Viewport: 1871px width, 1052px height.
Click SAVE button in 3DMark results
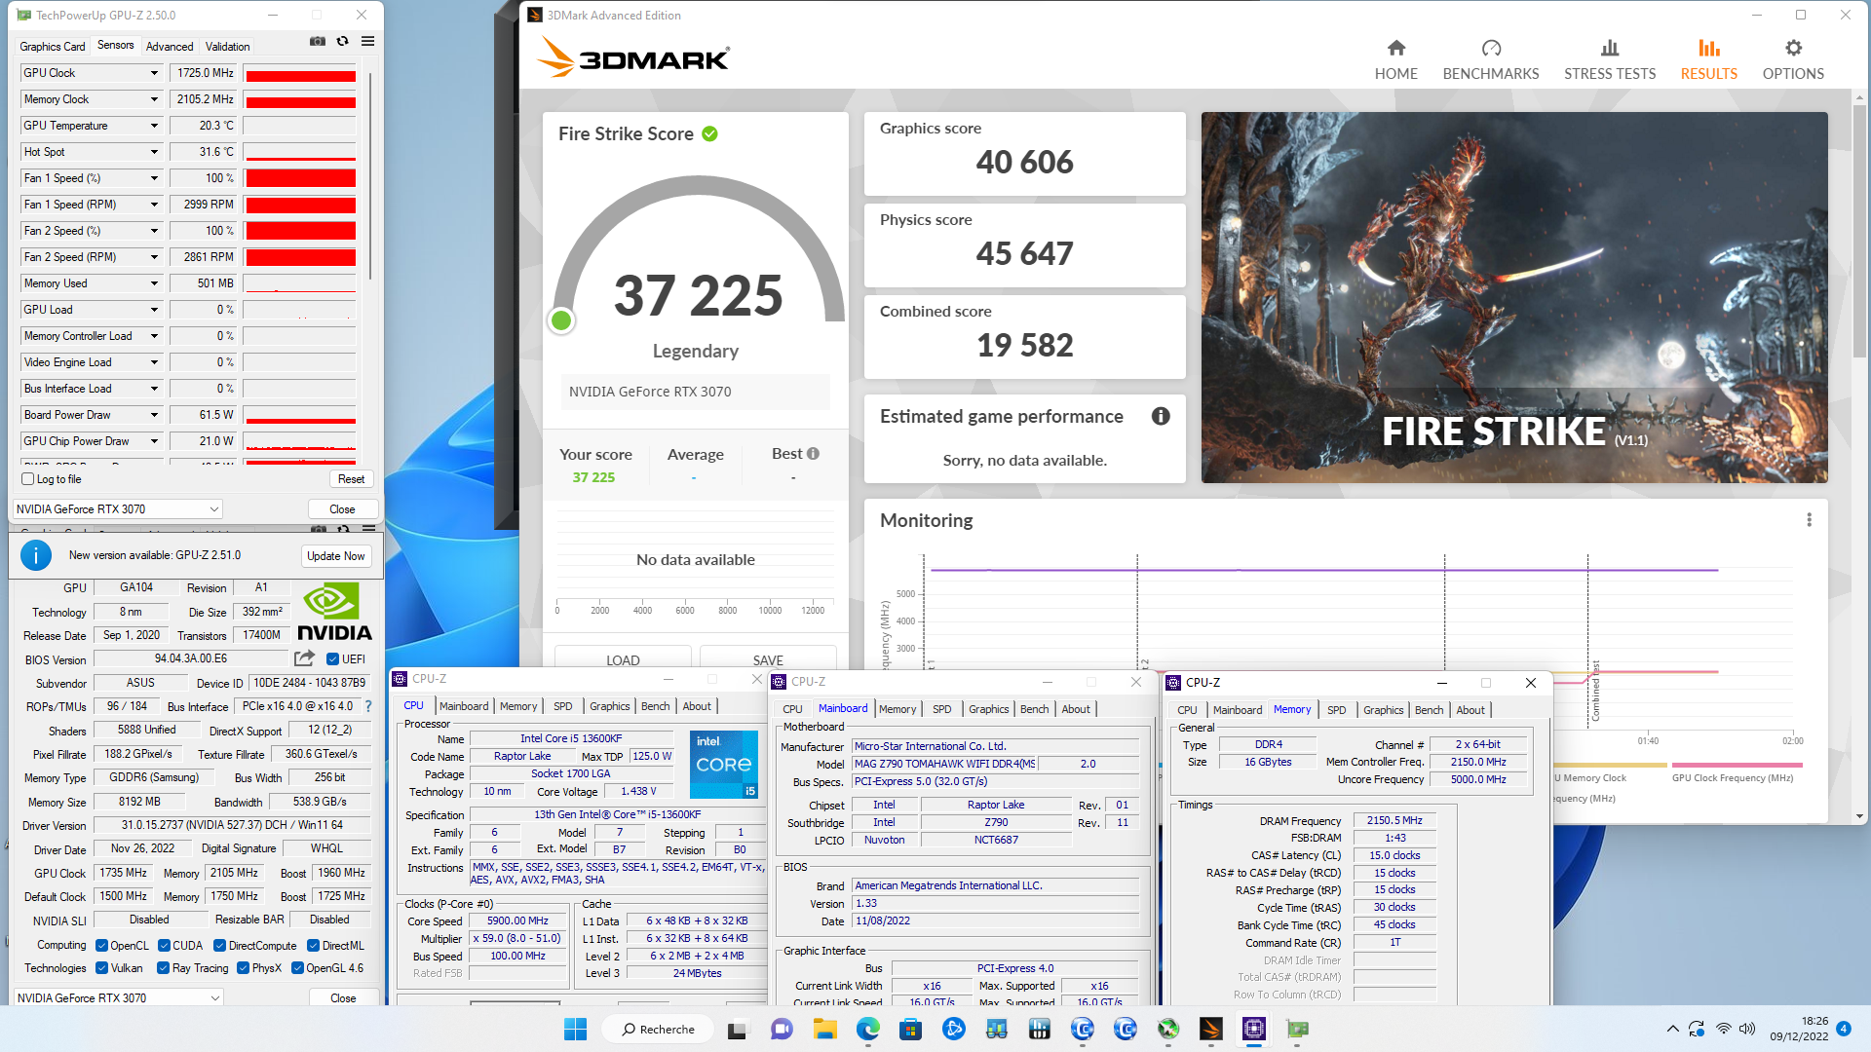coord(768,659)
